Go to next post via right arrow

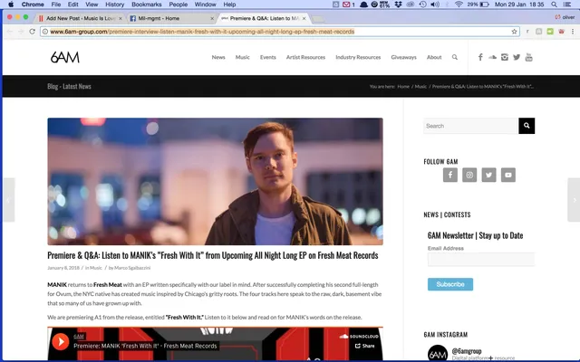[x=574, y=200]
